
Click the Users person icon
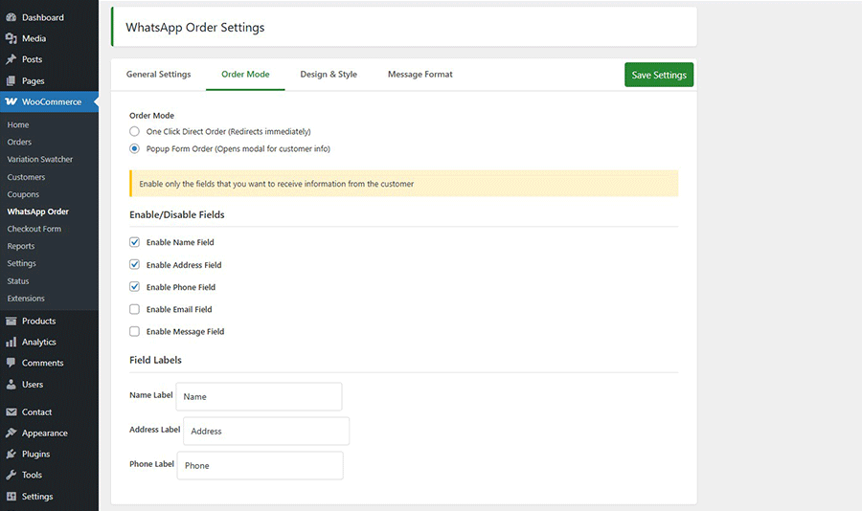pos(11,384)
